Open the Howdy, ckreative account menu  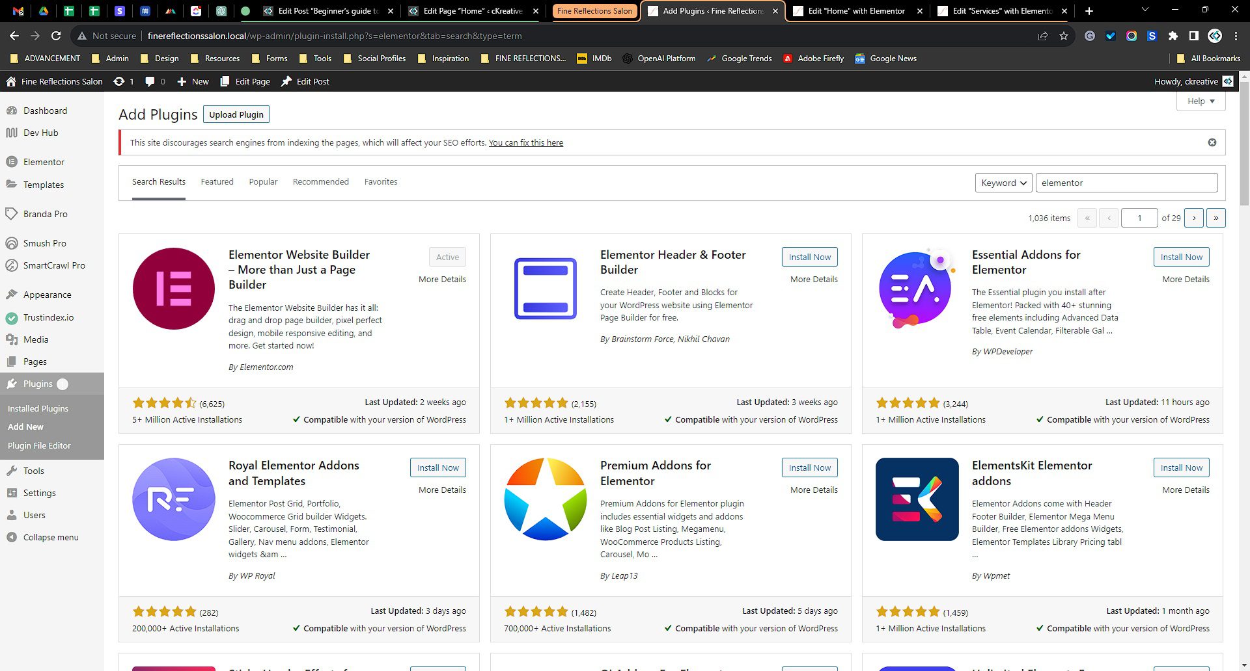click(1194, 81)
